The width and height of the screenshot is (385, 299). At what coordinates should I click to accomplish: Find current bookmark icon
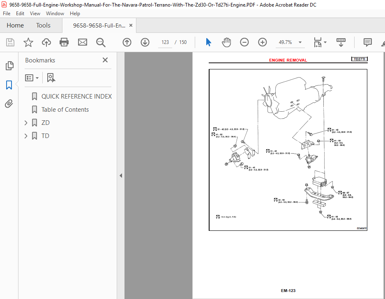tap(51, 78)
